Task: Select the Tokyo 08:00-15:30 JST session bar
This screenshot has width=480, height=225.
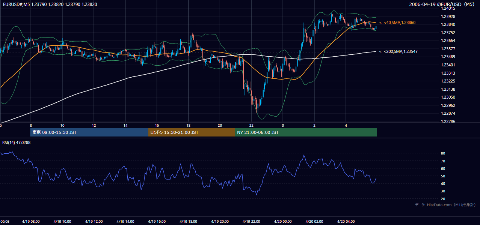Action: [x=89, y=132]
